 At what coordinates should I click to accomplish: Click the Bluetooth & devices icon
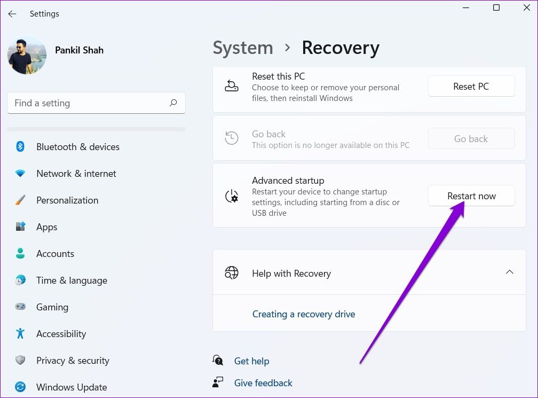click(x=20, y=147)
